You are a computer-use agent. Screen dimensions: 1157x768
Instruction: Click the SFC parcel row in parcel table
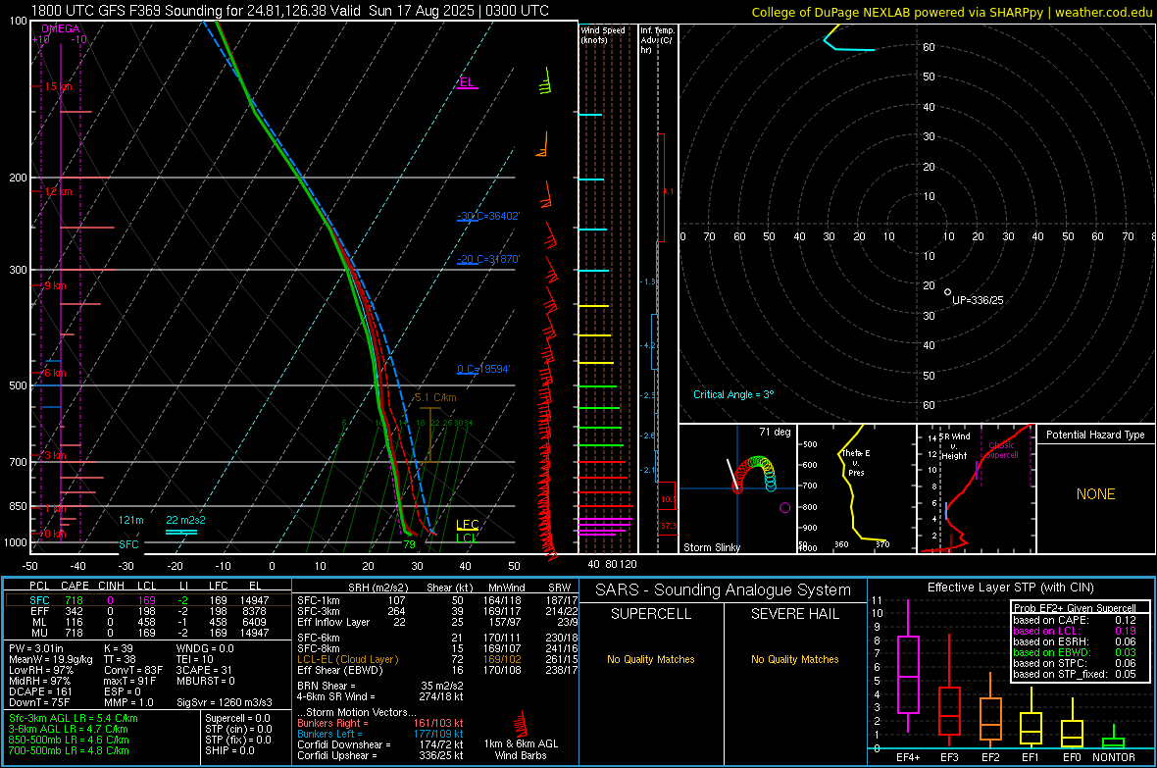point(148,600)
